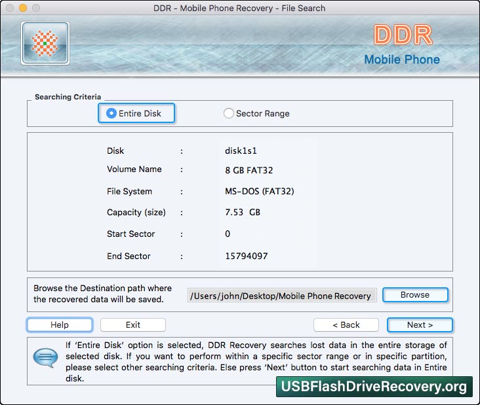Click the End Sector label
480x405 pixels.
click(x=129, y=256)
